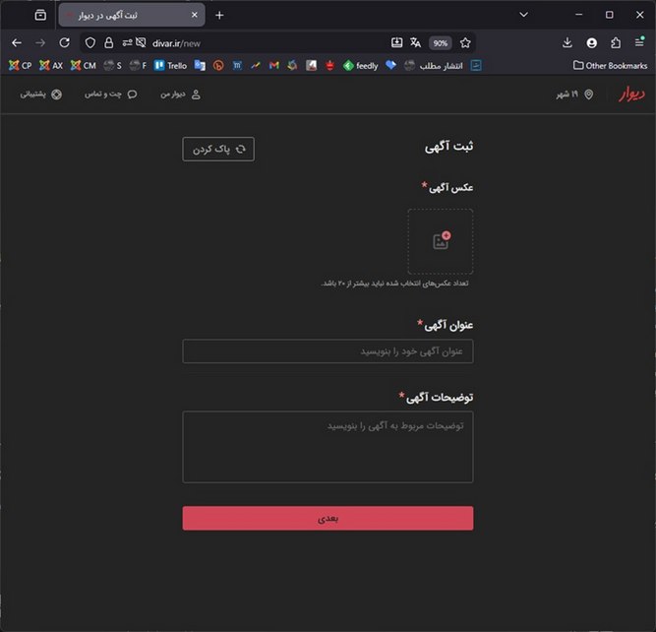Open the انتشار مطلب bookmark
Viewport: 656px width, 632px height.
pyautogui.click(x=434, y=65)
